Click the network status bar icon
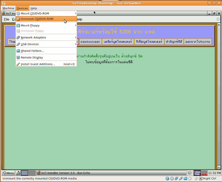 point(176,179)
